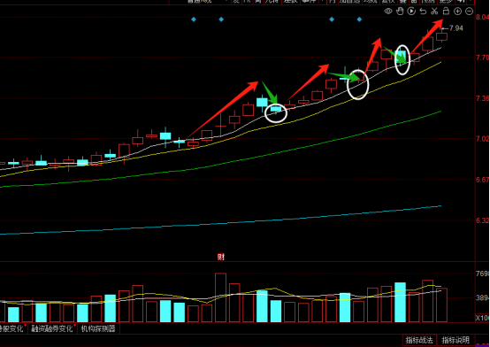Click the circular play replay icon
The height and width of the screenshot is (347, 490).
(411, 12)
